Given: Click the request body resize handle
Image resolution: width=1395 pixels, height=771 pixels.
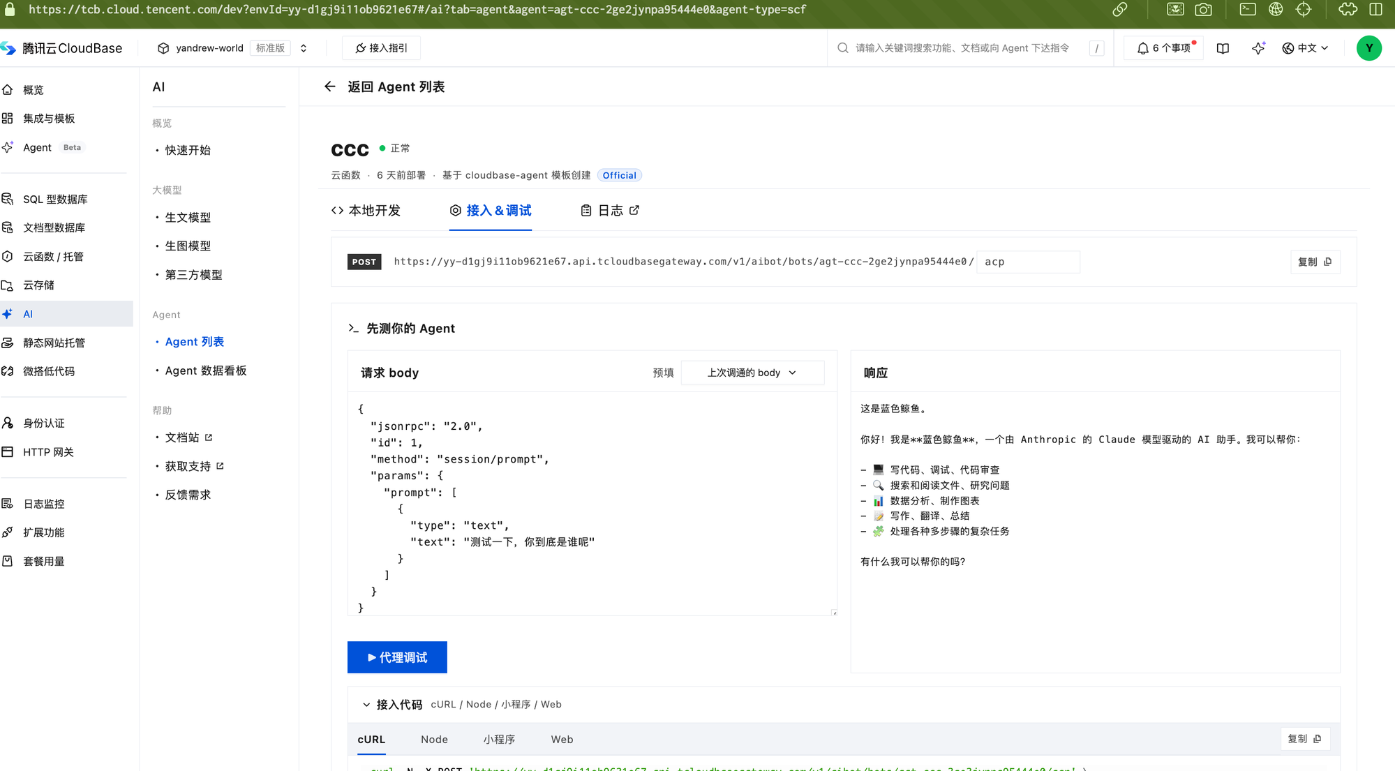Looking at the screenshot, I should pyautogui.click(x=833, y=612).
